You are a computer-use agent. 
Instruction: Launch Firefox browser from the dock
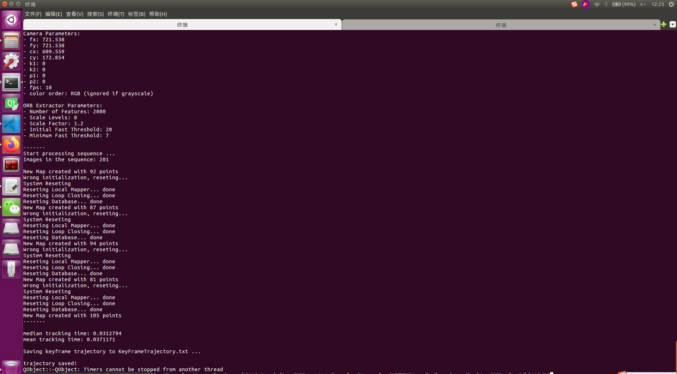coord(11,145)
